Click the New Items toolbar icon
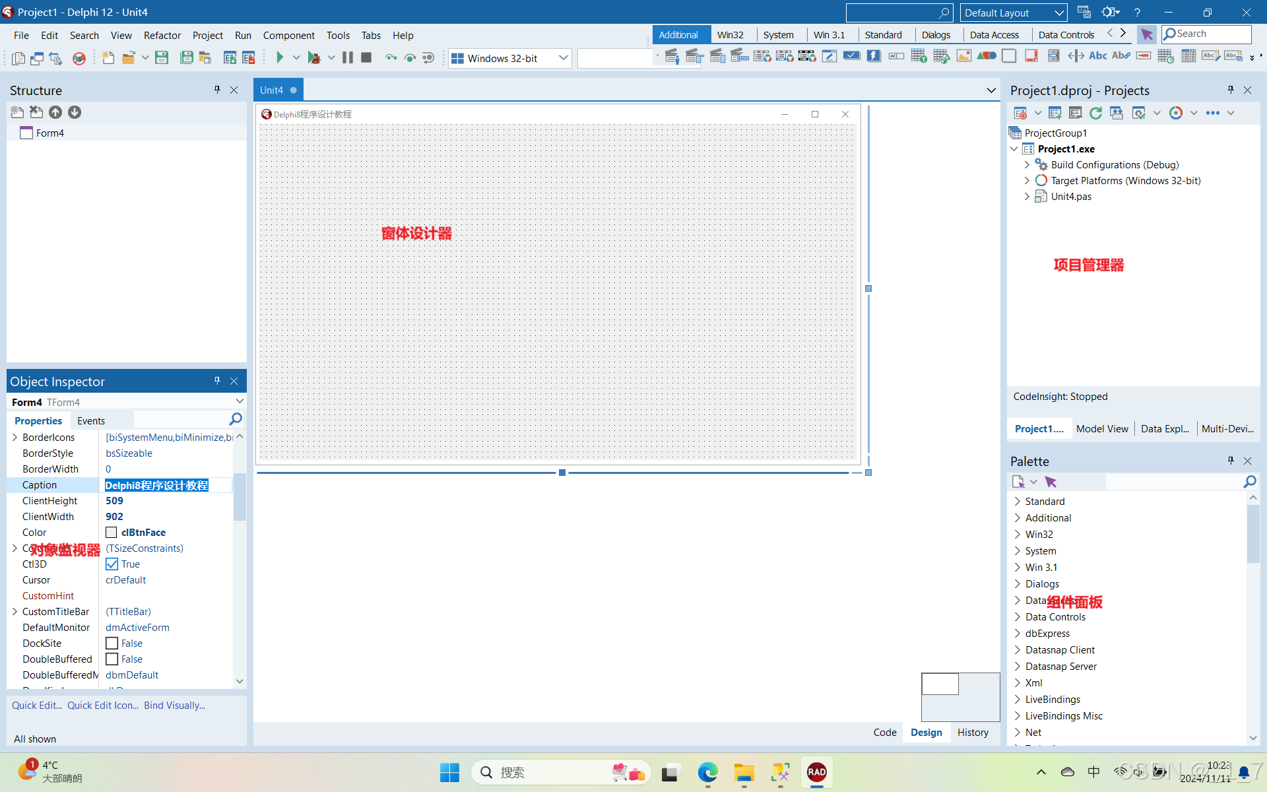Screen dimensions: 1267x792 click(108, 58)
